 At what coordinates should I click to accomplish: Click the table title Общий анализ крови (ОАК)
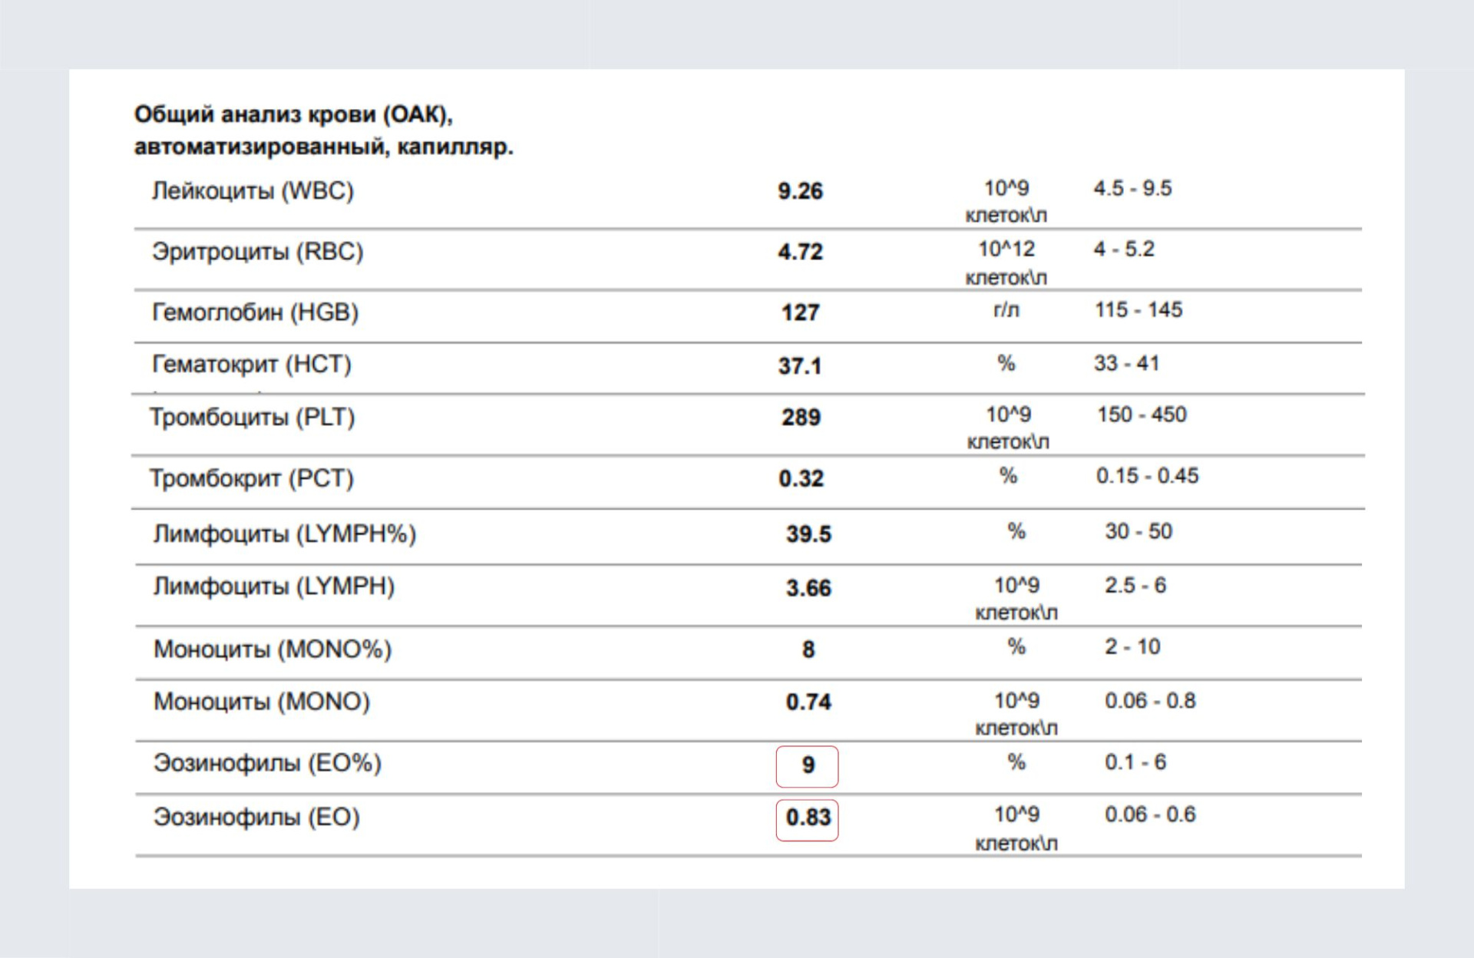click(293, 114)
